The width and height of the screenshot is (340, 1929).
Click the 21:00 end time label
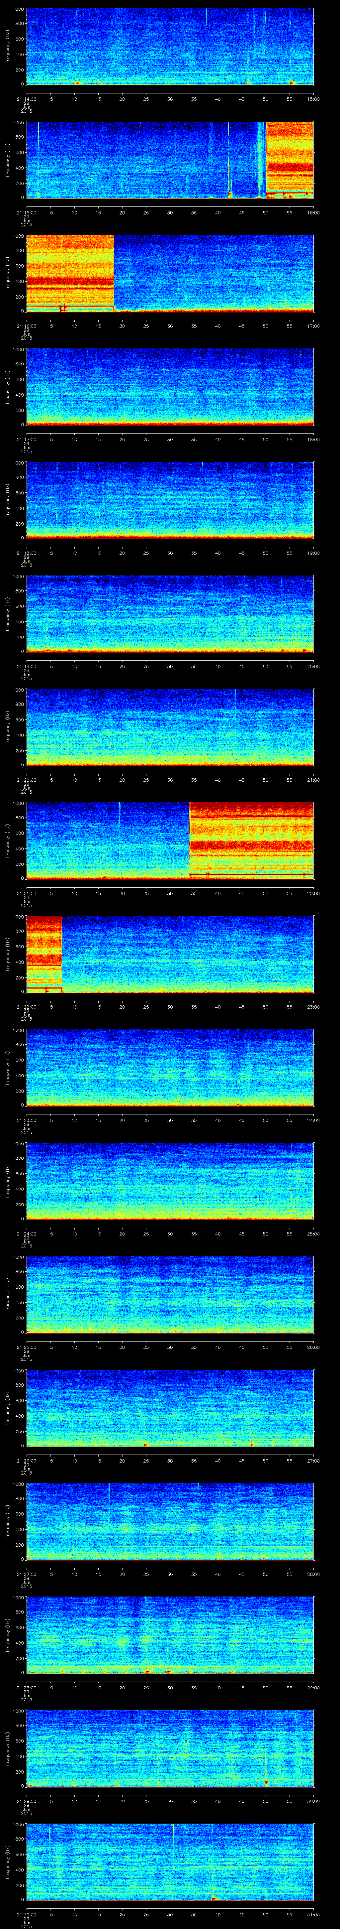click(313, 780)
